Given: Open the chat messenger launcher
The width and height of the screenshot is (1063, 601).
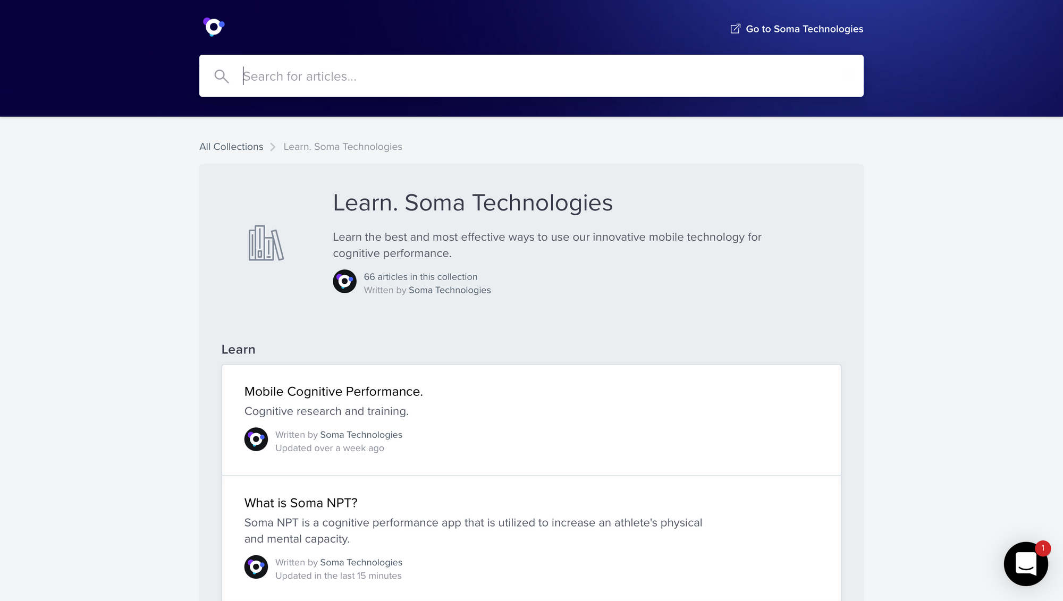Looking at the screenshot, I should coord(1026,564).
